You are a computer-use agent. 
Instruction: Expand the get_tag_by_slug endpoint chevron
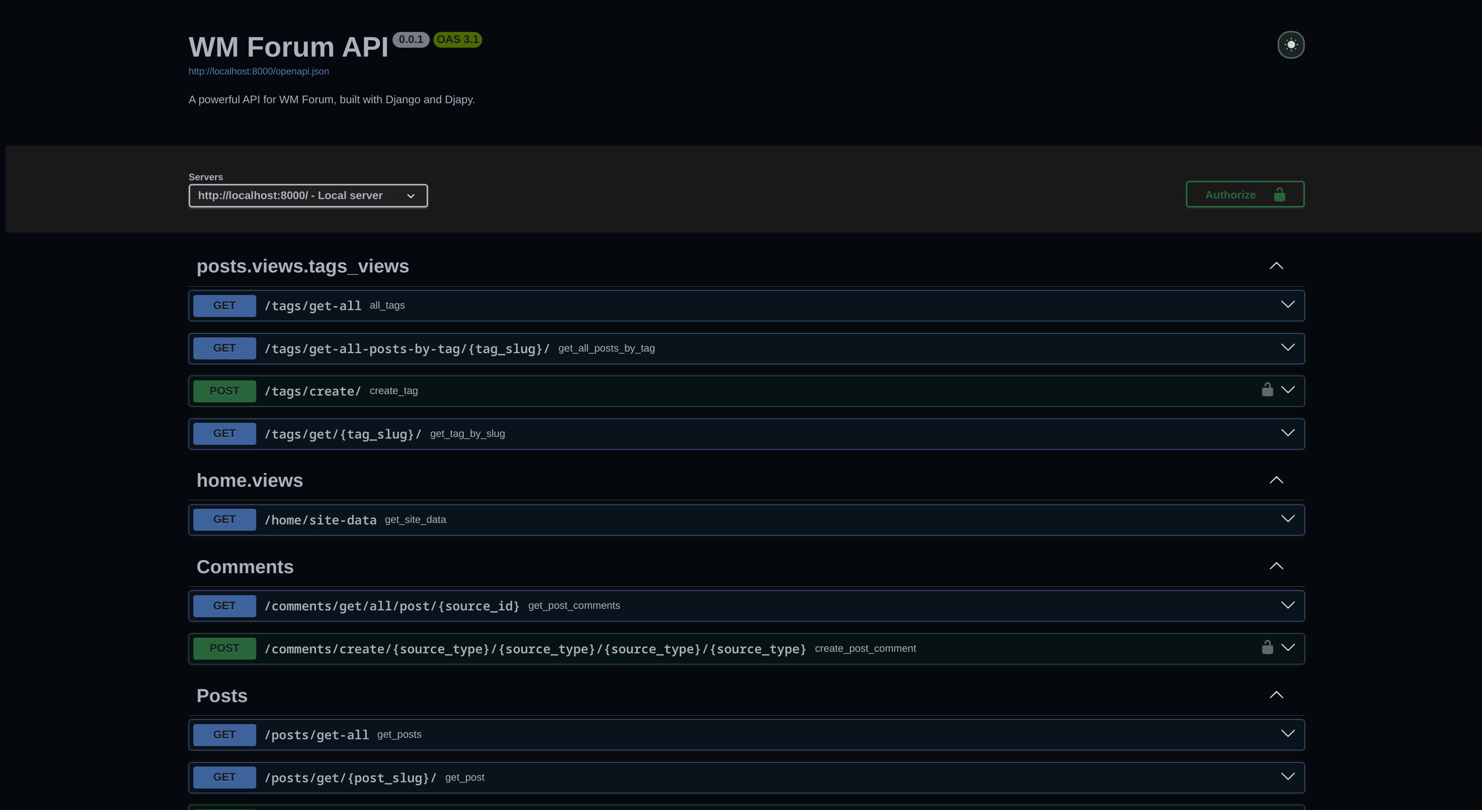(x=1288, y=433)
